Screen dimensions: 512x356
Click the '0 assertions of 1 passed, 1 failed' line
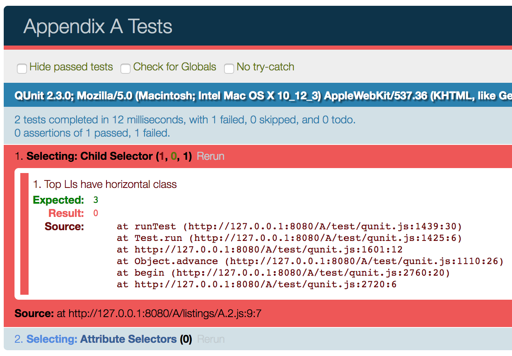92,133
